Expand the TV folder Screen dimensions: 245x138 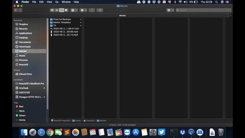click(81, 26)
